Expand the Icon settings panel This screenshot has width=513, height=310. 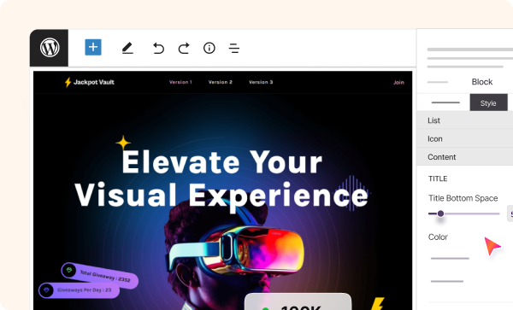(464, 138)
